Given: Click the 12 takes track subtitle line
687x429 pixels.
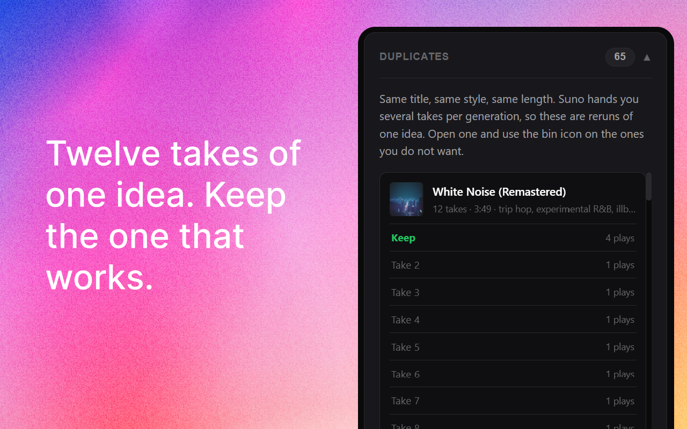Looking at the screenshot, I should [534, 209].
